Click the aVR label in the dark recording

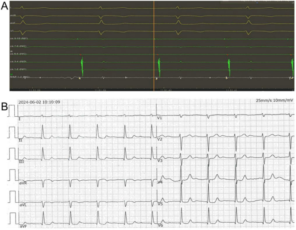click(13, 16)
